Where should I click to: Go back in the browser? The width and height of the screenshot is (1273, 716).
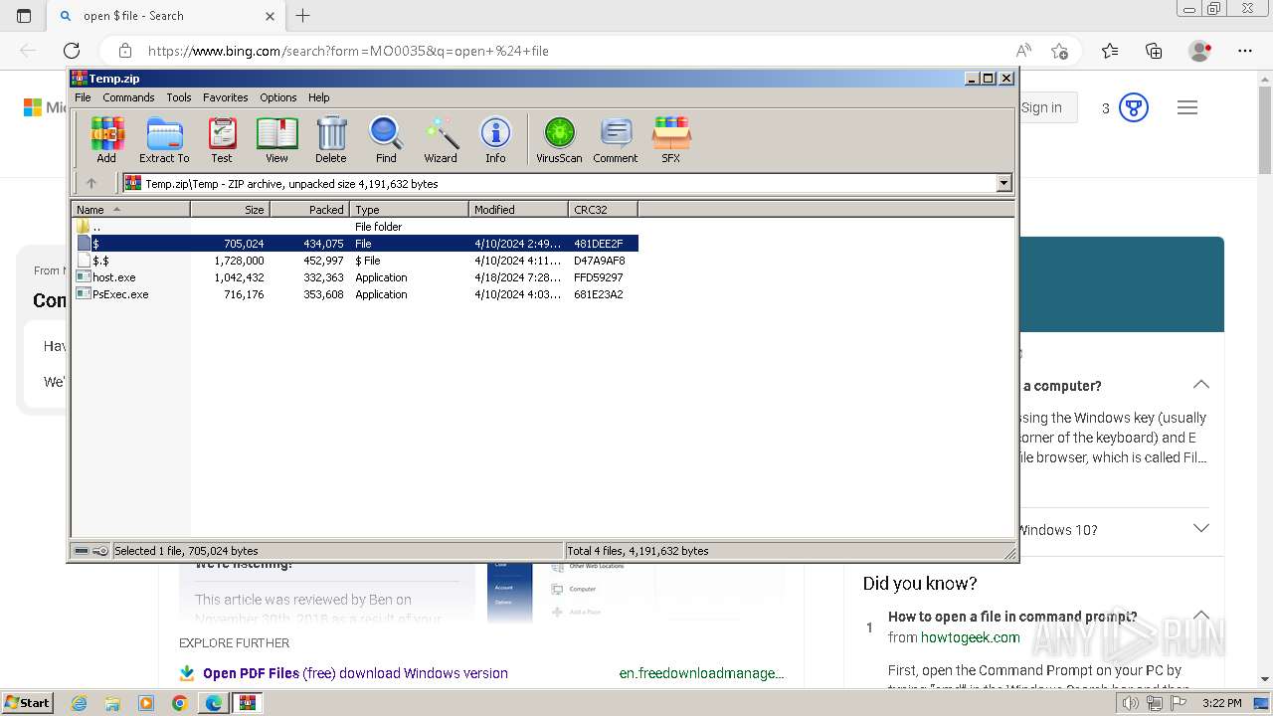pyautogui.click(x=28, y=51)
